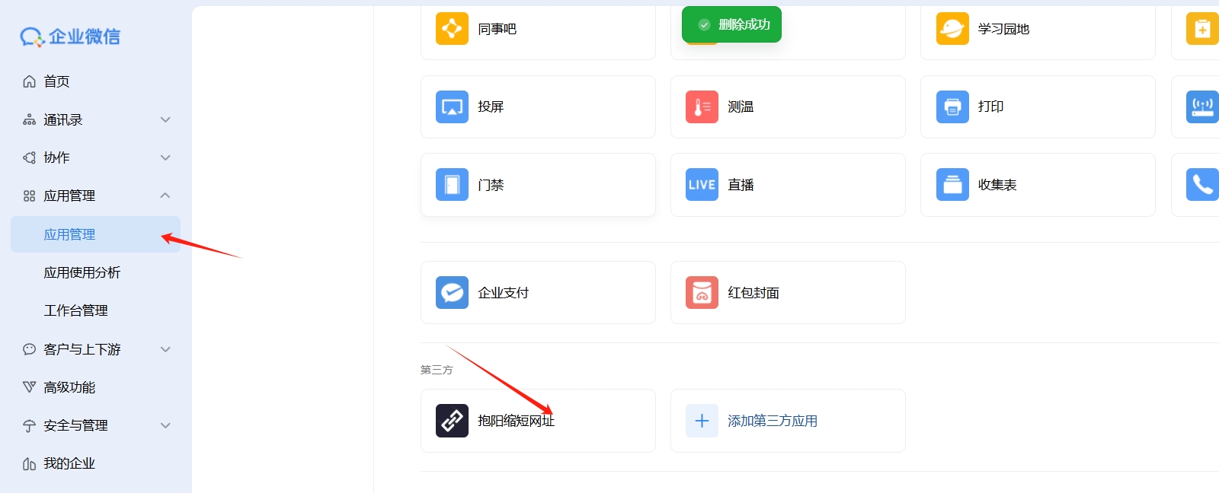The width and height of the screenshot is (1219, 493).
Task: Open the 学习园地 planet icon
Action: tap(952, 29)
